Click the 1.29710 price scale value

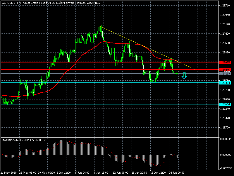(x=225, y=6)
